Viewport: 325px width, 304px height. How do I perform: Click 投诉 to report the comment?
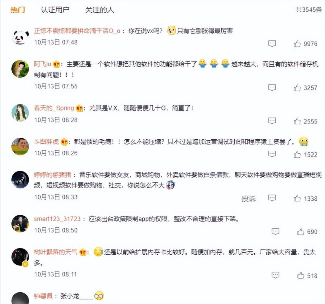(249, 198)
